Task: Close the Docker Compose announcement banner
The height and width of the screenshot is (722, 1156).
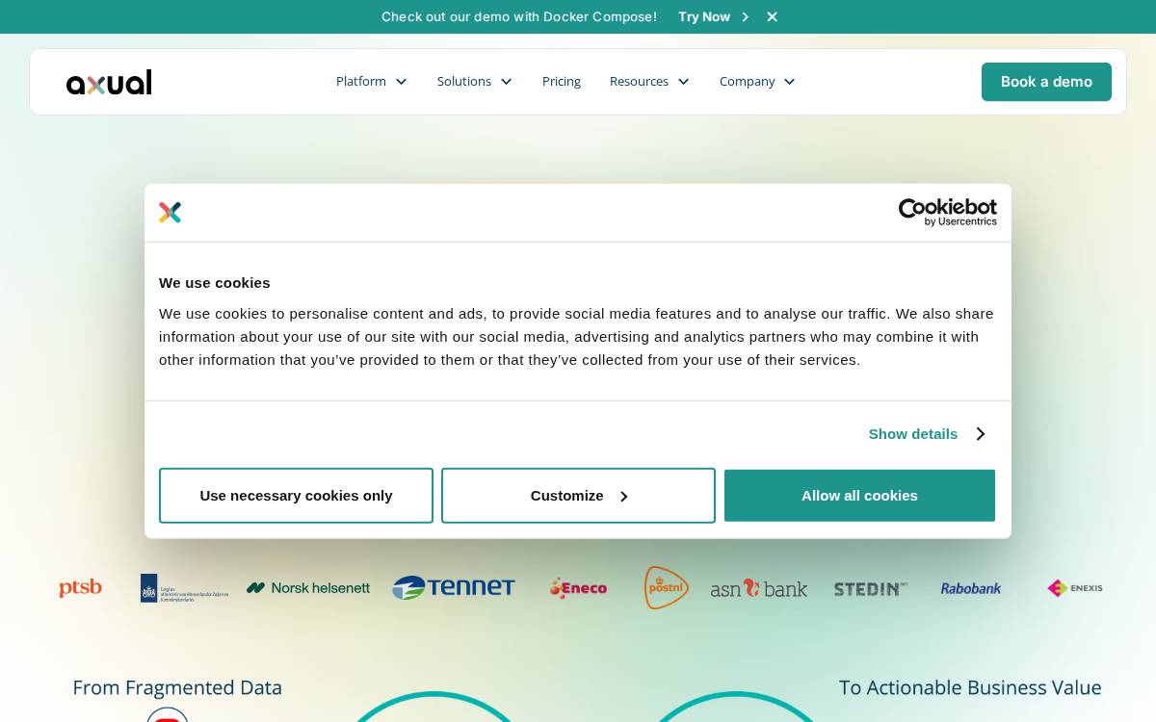Action: [x=772, y=16]
